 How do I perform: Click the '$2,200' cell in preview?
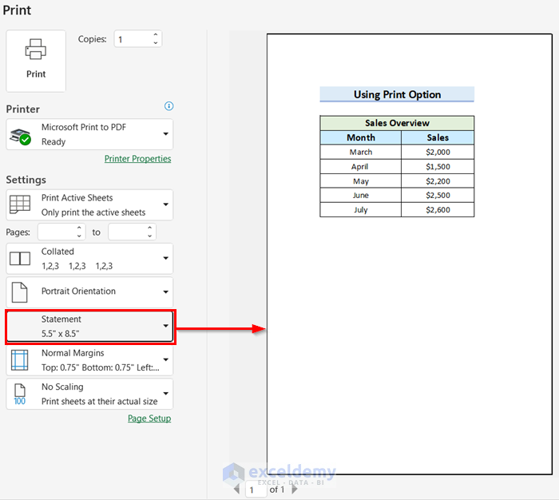click(438, 181)
